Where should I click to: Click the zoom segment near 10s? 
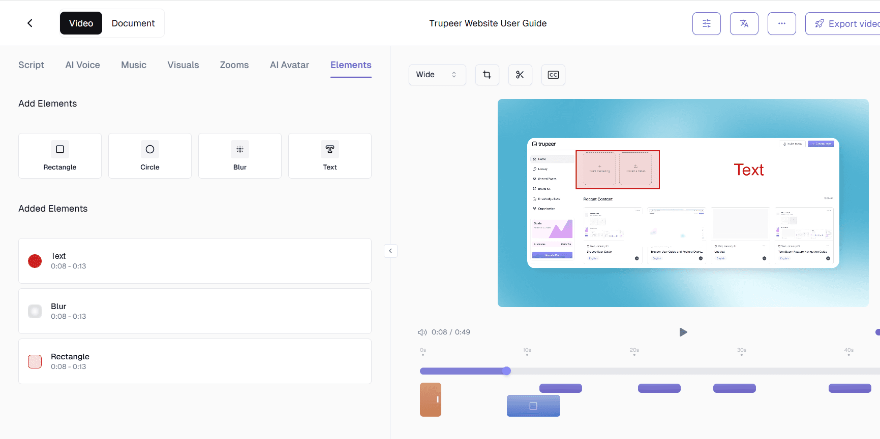pos(561,388)
